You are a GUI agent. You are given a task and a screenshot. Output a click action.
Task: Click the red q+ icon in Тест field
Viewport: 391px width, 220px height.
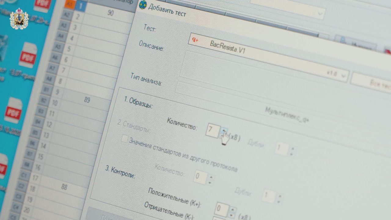point(195,40)
